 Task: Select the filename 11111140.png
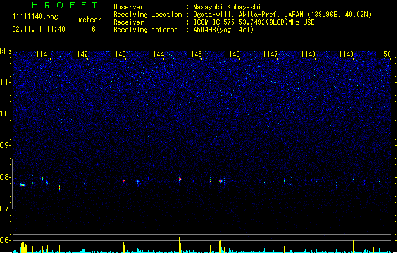click(35, 17)
